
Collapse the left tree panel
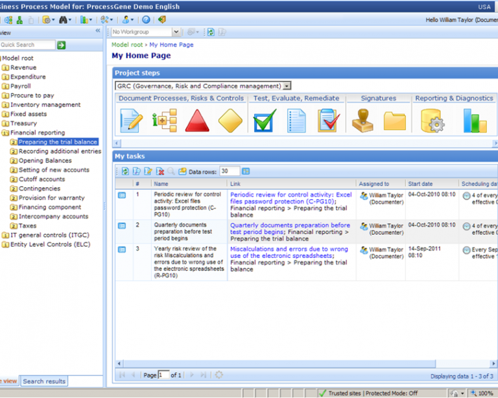[x=98, y=31]
